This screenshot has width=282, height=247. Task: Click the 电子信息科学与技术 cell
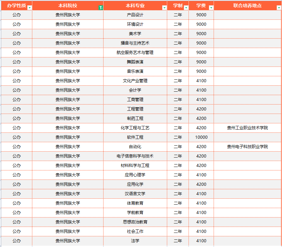point(135,156)
